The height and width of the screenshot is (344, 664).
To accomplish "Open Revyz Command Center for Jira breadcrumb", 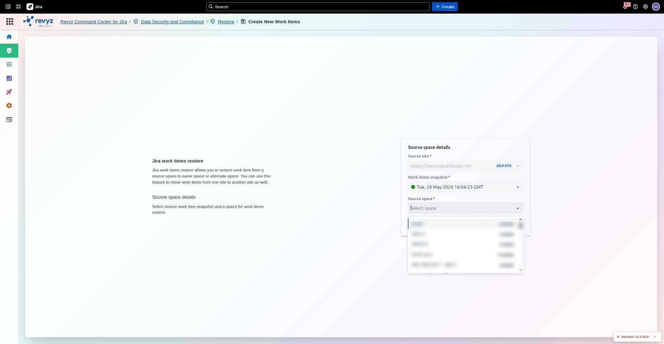I will (x=93, y=22).
